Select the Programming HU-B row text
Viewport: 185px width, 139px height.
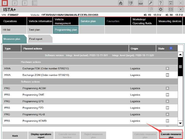pos(34,114)
